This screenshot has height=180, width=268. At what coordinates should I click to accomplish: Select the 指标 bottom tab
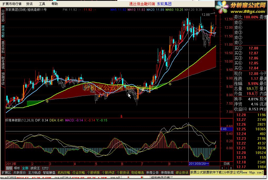click(9, 168)
